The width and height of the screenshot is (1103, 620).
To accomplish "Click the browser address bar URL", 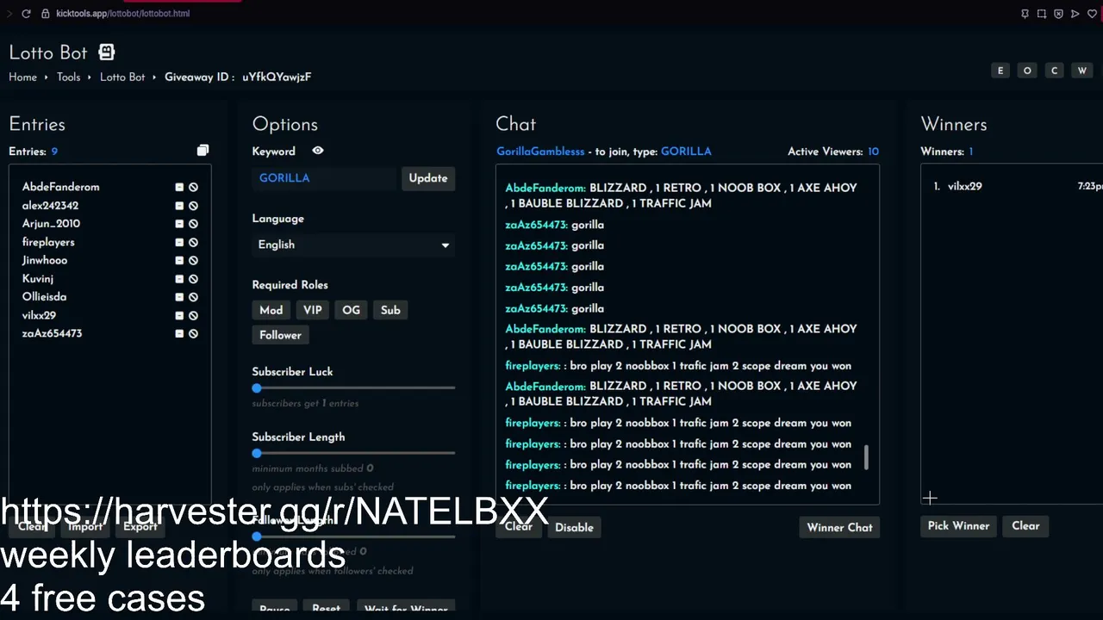I will pos(122,14).
